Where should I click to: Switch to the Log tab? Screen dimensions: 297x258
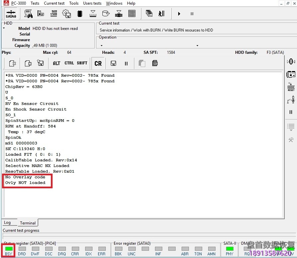tap(7, 222)
